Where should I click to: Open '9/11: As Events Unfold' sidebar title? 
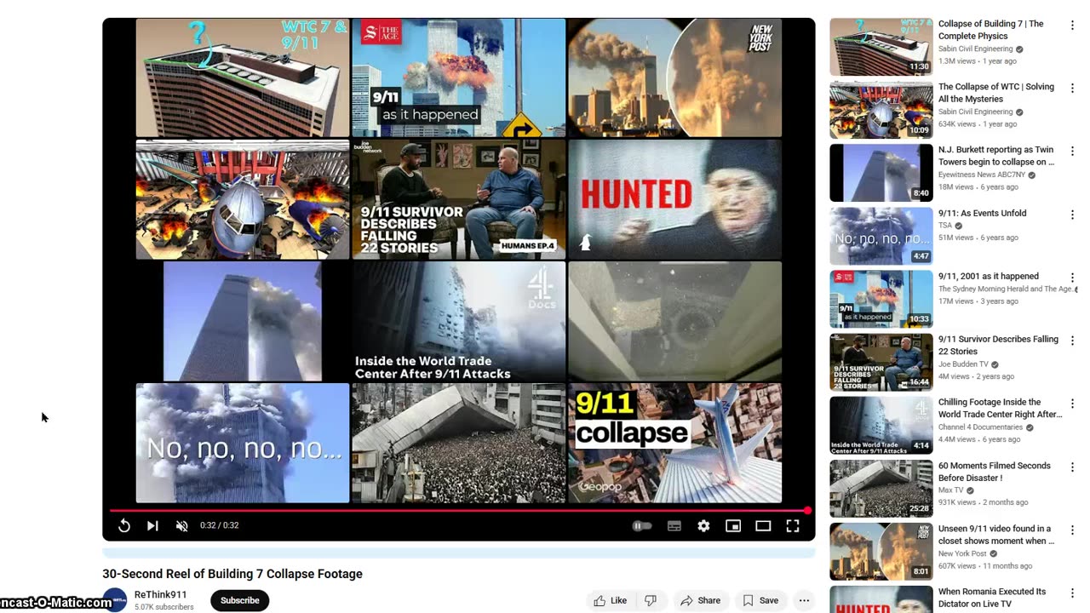tap(983, 213)
